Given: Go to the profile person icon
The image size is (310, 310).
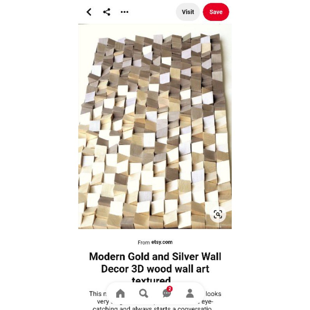Looking at the screenshot, I should [190, 293].
